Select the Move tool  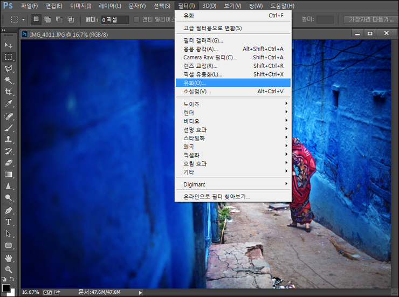click(x=8, y=45)
